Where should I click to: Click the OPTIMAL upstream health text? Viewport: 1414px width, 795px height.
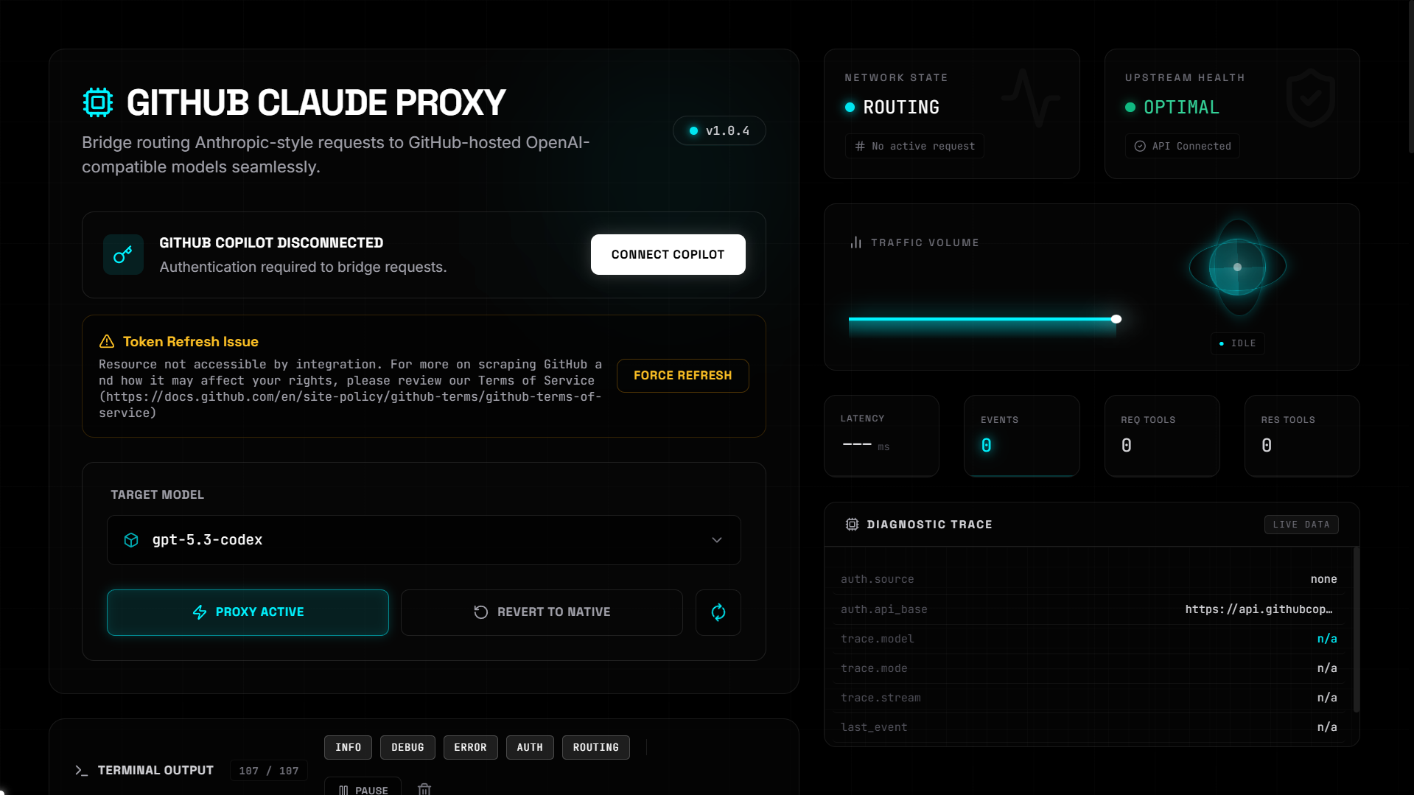tap(1181, 108)
